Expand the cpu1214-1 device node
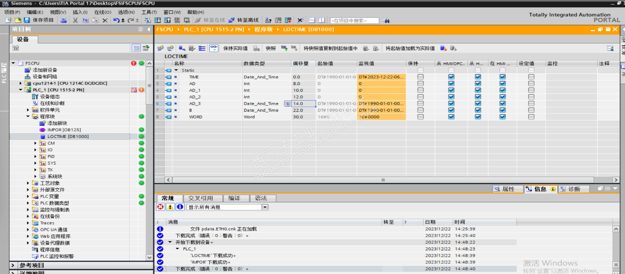This screenshot has width=625, height=274. (x=21, y=83)
